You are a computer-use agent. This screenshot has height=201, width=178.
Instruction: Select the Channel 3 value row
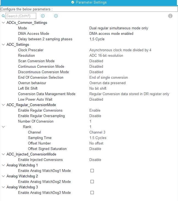[x=97, y=132]
